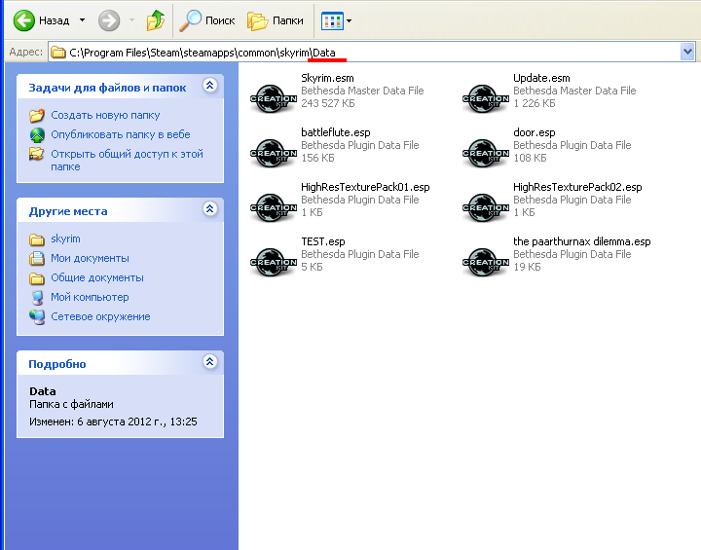Click the HighResTexturePack02.esp file name
Image resolution: width=701 pixels, height=550 pixels.
577,187
